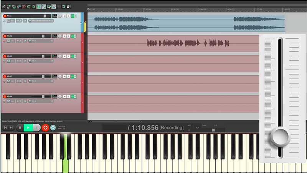Open the FX chain on Mic #1
Screen dimensions: 307x173
coord(73,36)
